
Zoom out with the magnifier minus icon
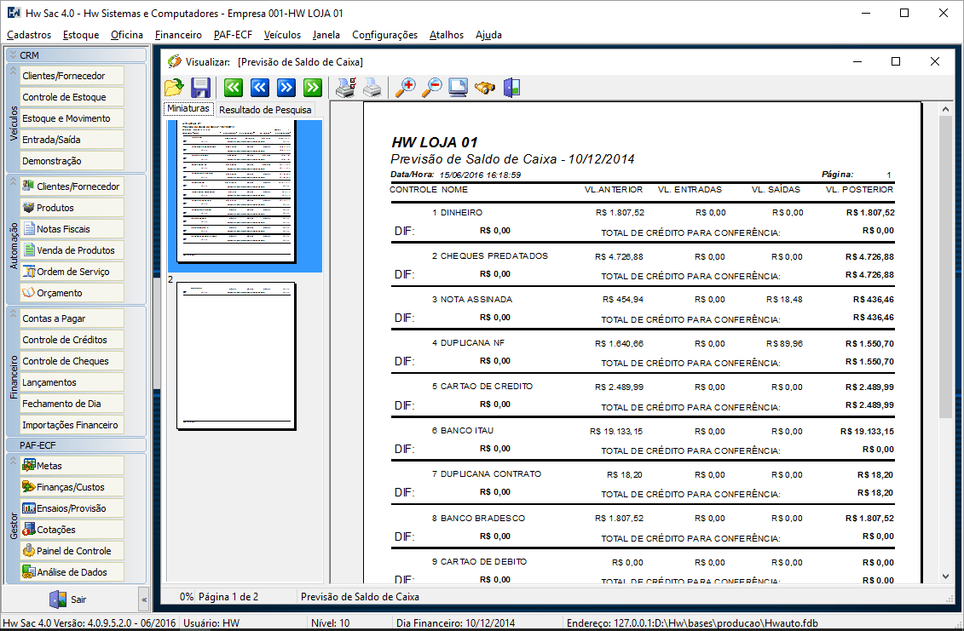click(x=432, y=88)
